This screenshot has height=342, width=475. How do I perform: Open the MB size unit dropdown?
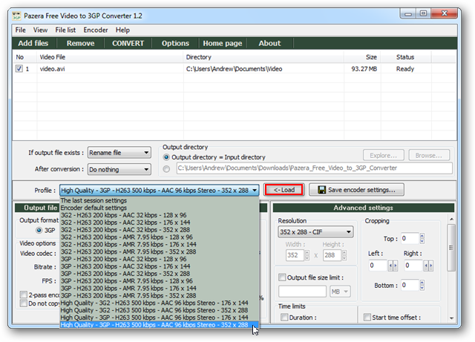[340, 292]
